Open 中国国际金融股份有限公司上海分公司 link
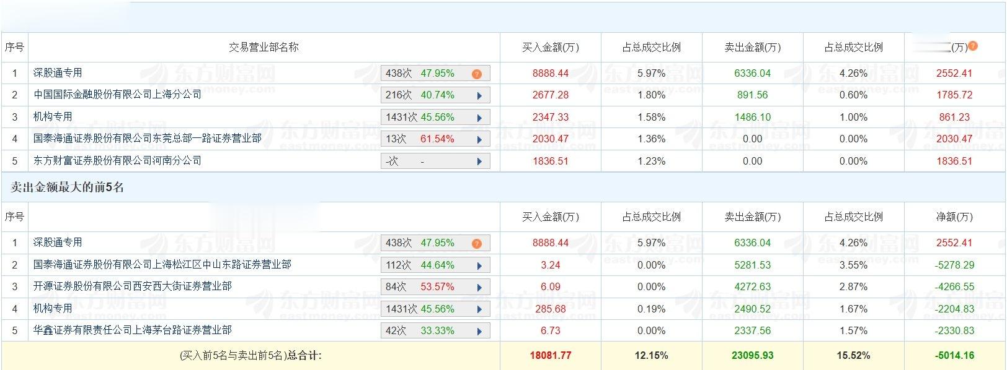The height and width of the screenshot is (370, 1007). pyautogui.click(x=117, y=95)
